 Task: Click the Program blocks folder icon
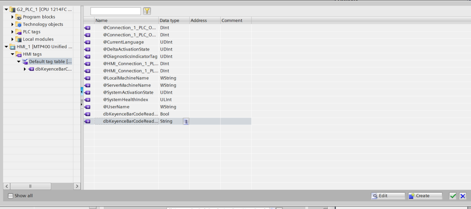[19, 17]
